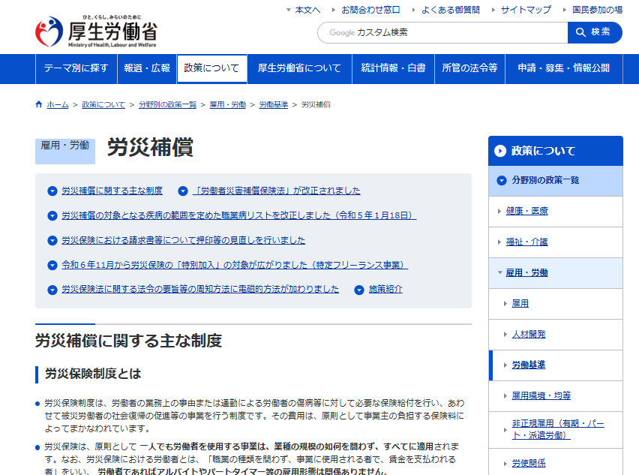The height and width of the screenshot is (475, 639).
Task: Select the 報道・広報 navigation tab
Action: click(x=145, y=68)
